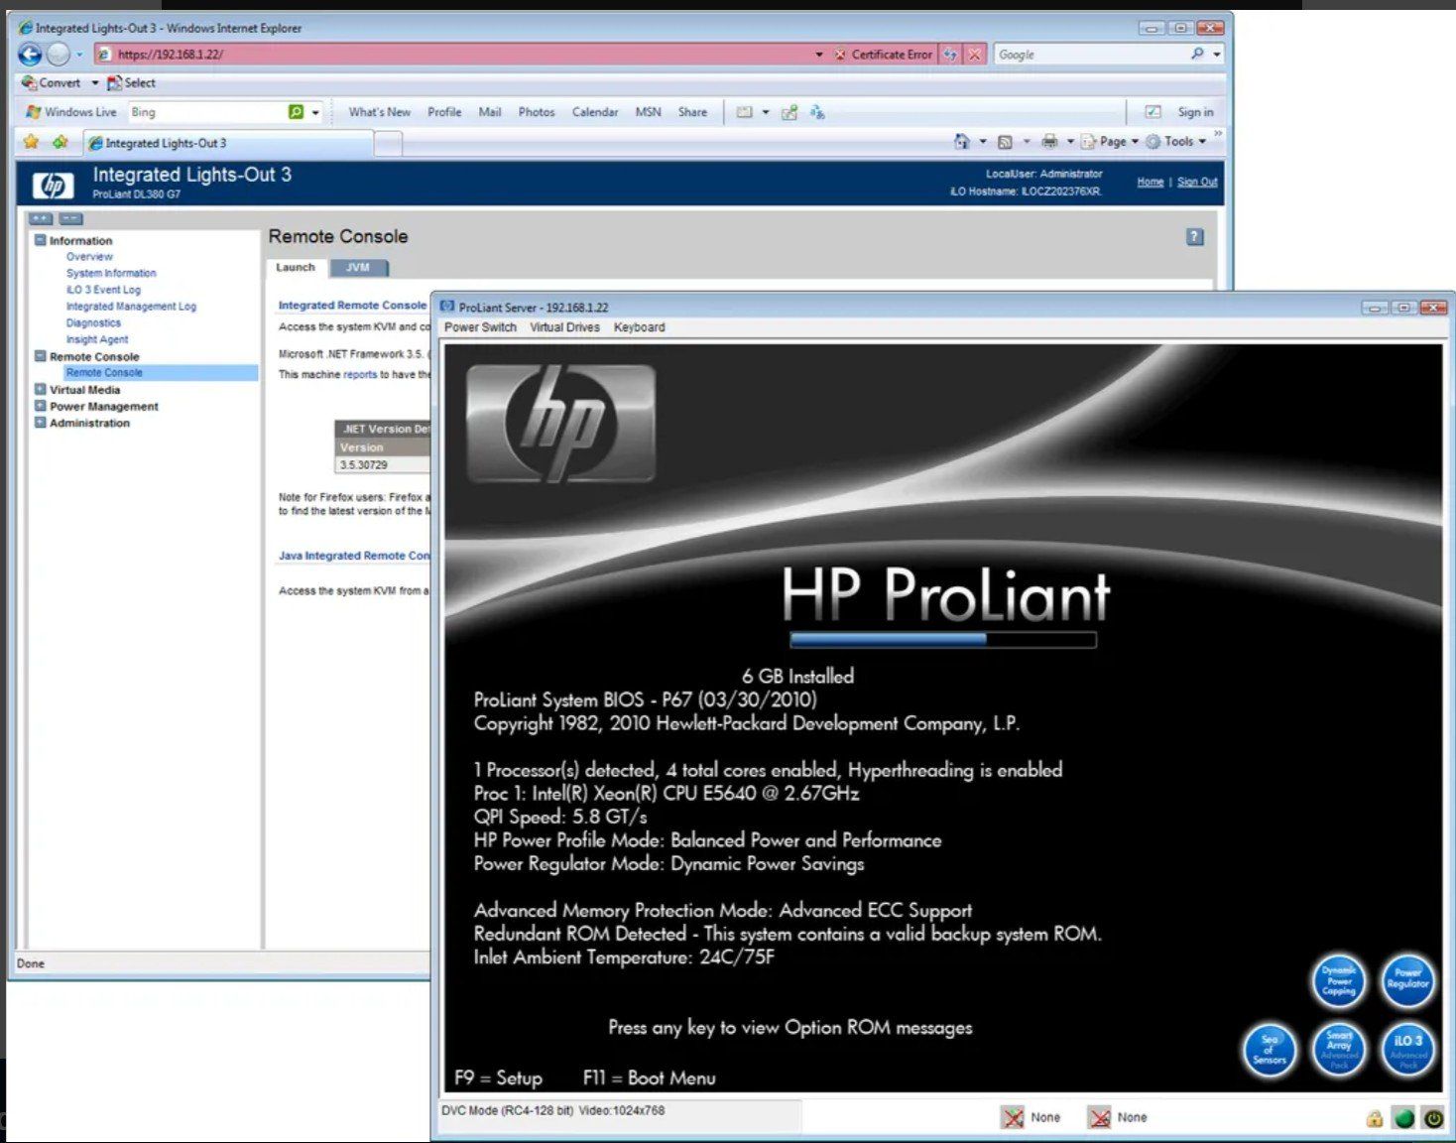Open the Tools menu dropdown

pos(1177,142)
